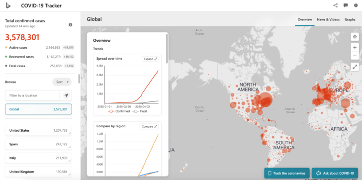The height and width of the screenshot is (180, 362).
Task: Open the feedback chat icon
Action: pos(346,5)
